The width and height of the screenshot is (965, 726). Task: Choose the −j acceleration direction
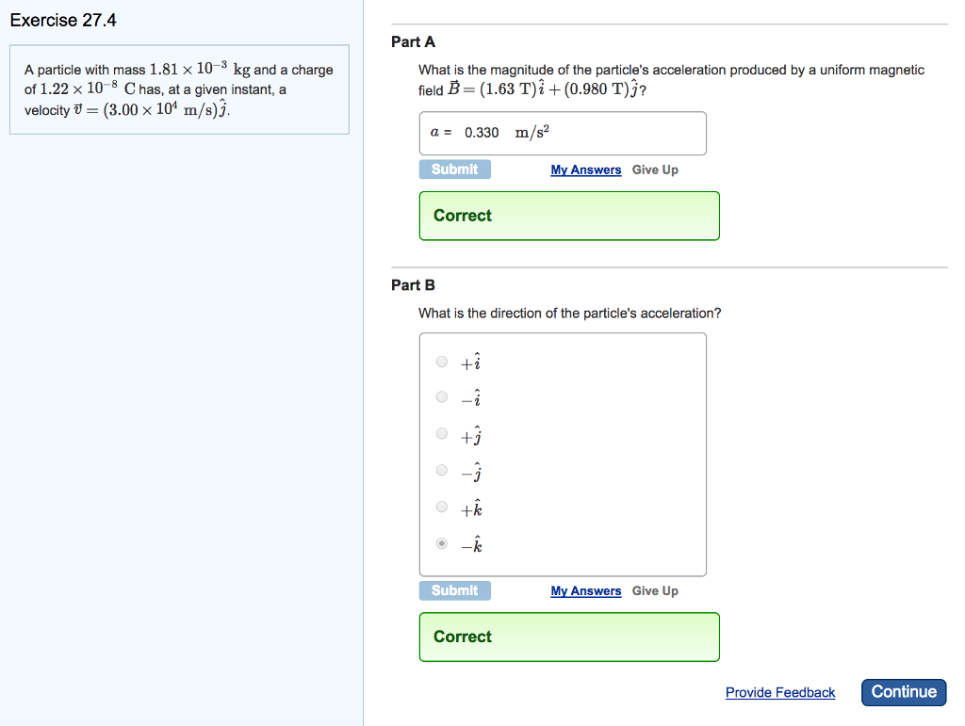pyautogui.click(x=441, y=470)
